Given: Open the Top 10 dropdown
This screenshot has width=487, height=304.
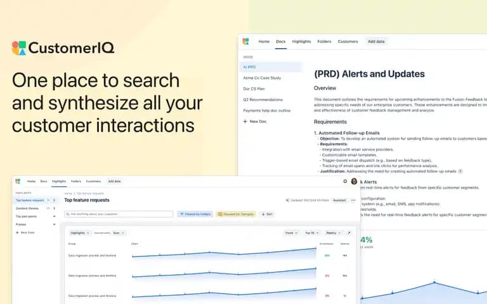Looking at the screenshot, I should (312, 233).
